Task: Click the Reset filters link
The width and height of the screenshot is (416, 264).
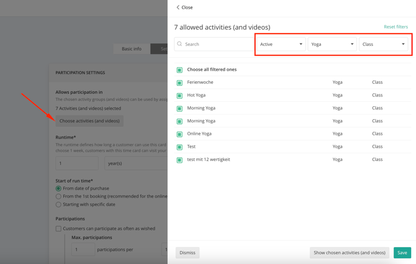Action: [x=396, y=27]
